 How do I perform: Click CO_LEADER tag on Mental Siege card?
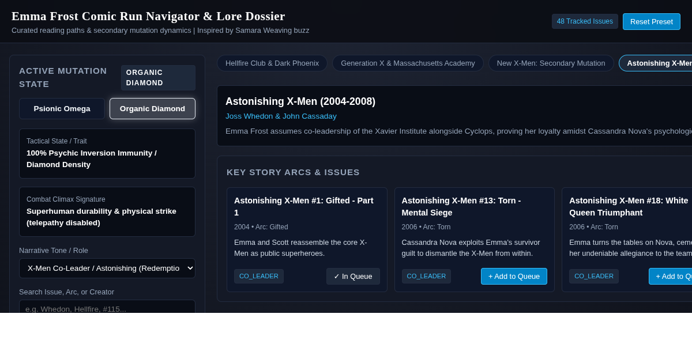pyautogui.click(x=426, y=276)
